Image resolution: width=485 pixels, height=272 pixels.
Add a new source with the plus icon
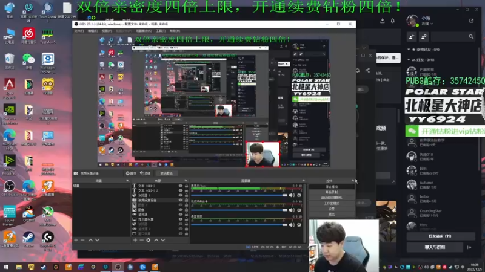point(135,240)
